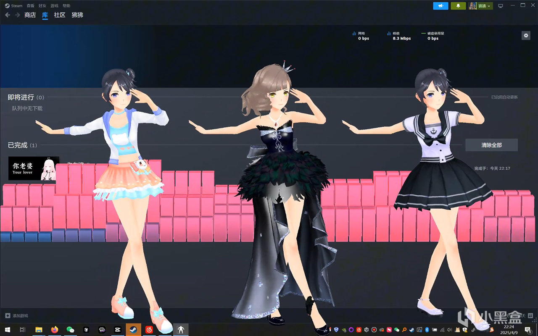Open the Steam announcements megaphone button

[440, 6]
